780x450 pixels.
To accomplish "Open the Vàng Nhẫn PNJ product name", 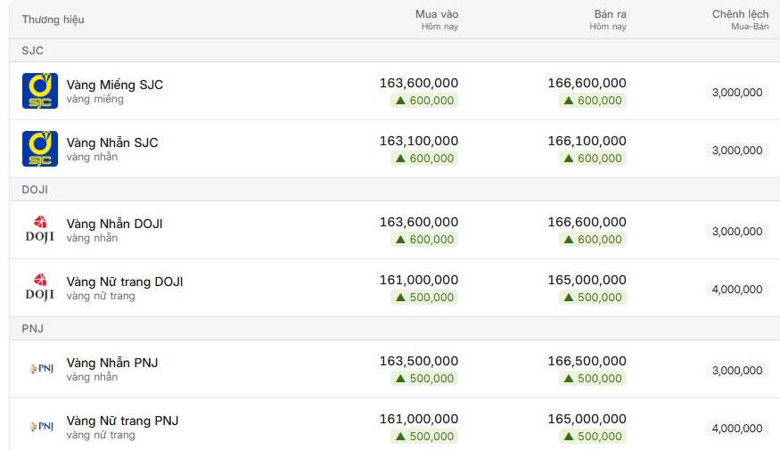I will point(112,363).
